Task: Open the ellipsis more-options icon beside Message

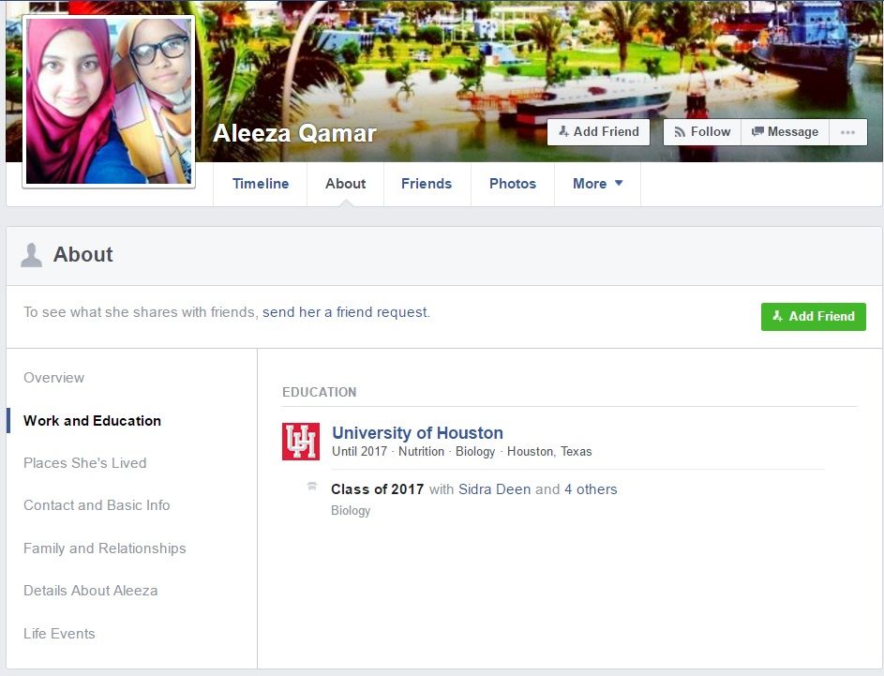Action: point(847,131)
